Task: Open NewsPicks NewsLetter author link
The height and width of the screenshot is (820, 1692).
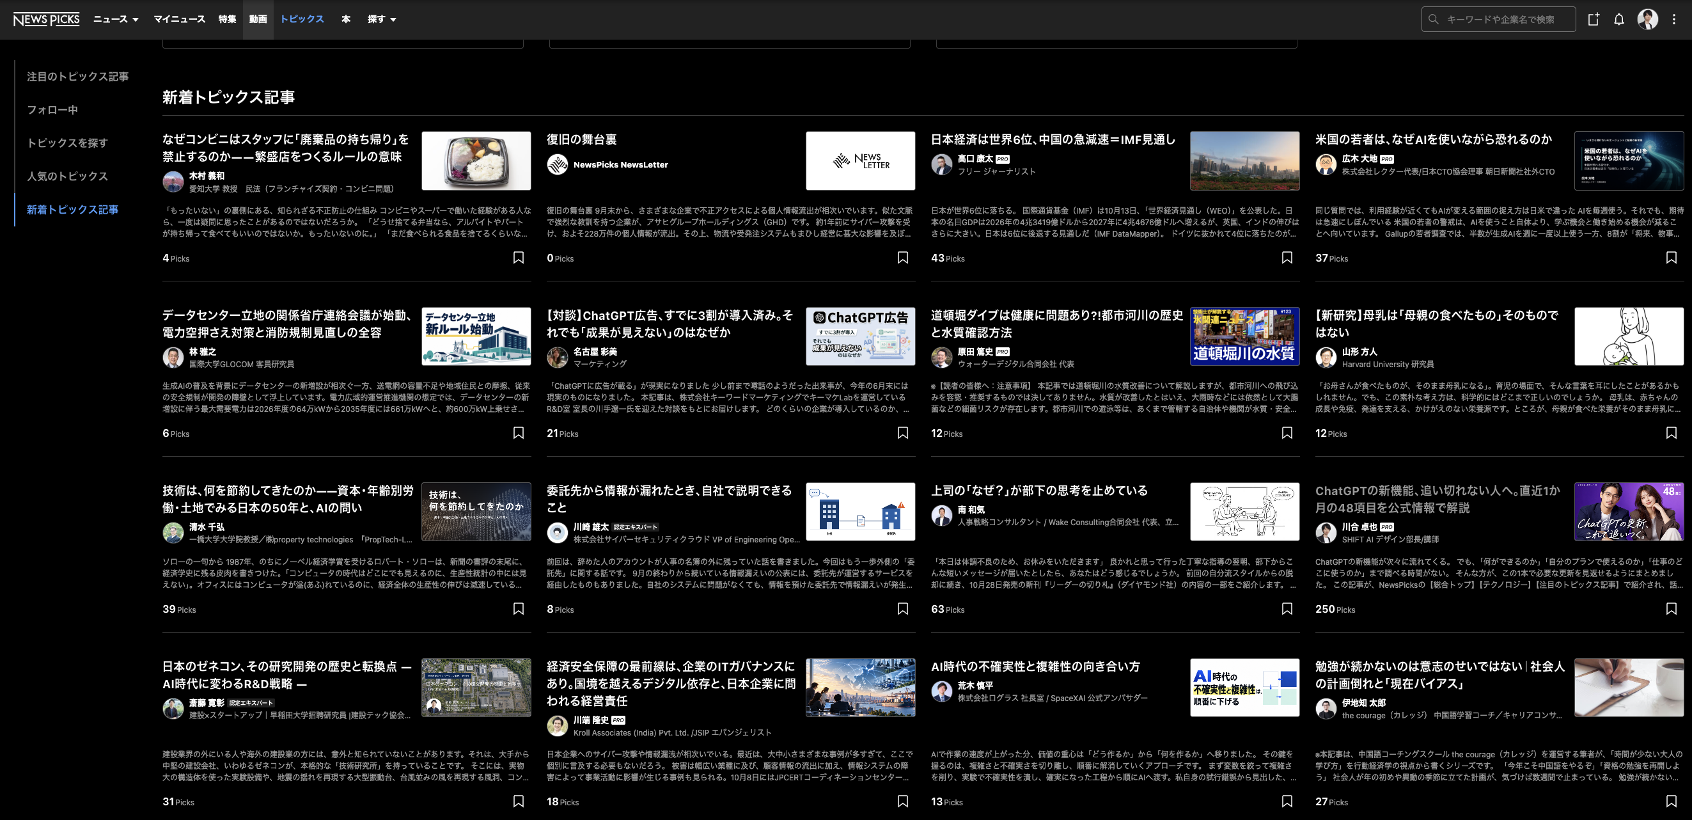Action: pos(620,165)
